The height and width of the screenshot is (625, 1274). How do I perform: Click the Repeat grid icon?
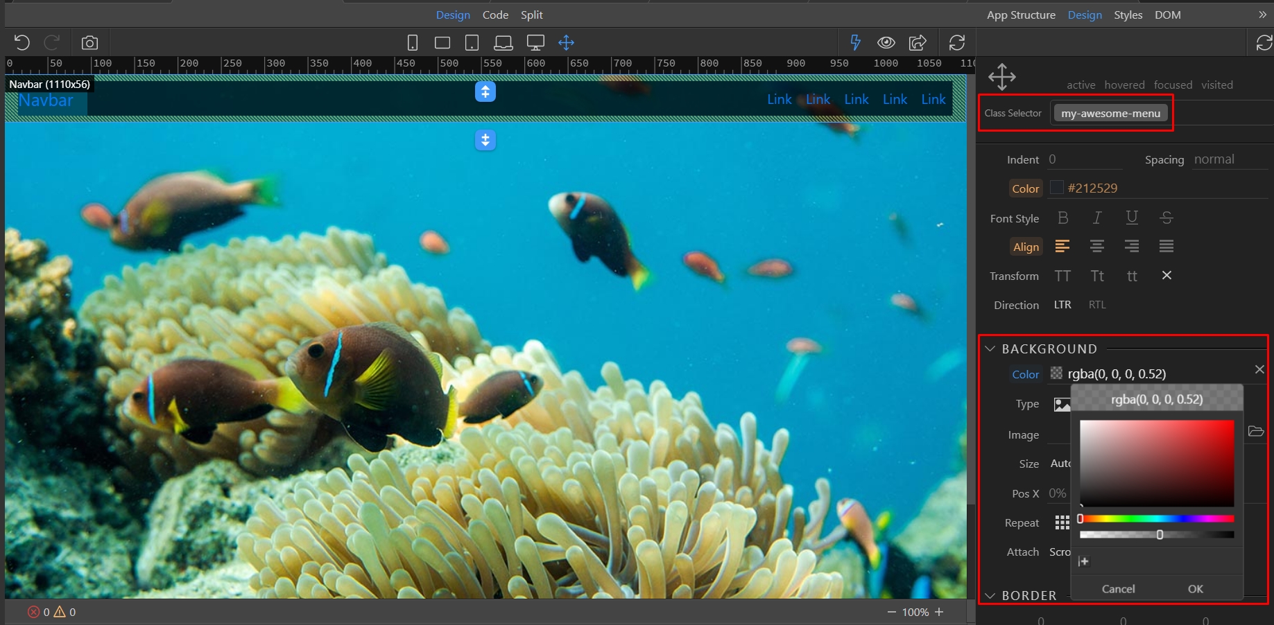click(1062, 522)
